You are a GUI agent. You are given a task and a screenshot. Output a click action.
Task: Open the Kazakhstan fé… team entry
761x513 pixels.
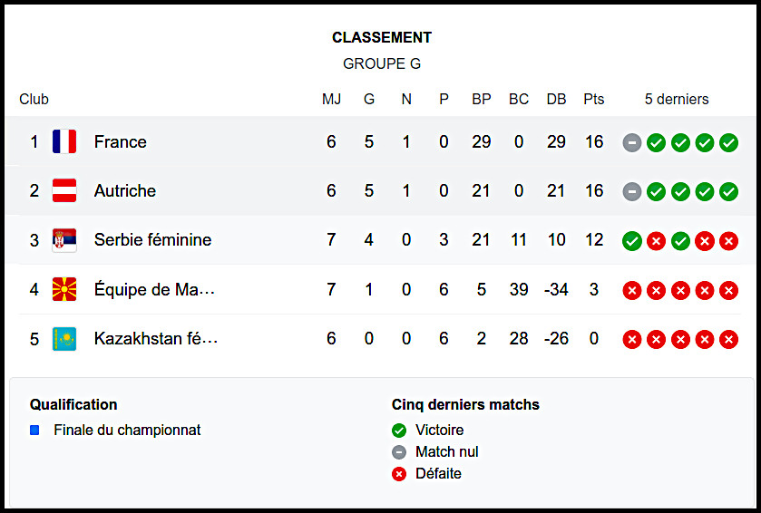coord(156,339)
